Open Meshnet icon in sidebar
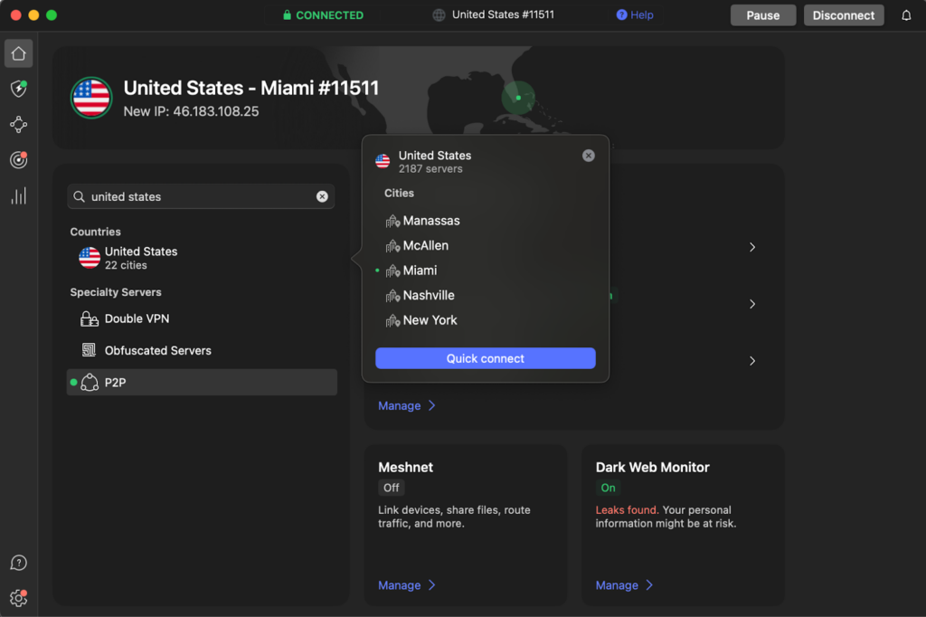Image resolution: width=926 pixels, height=617 pixels. (18, 124)
